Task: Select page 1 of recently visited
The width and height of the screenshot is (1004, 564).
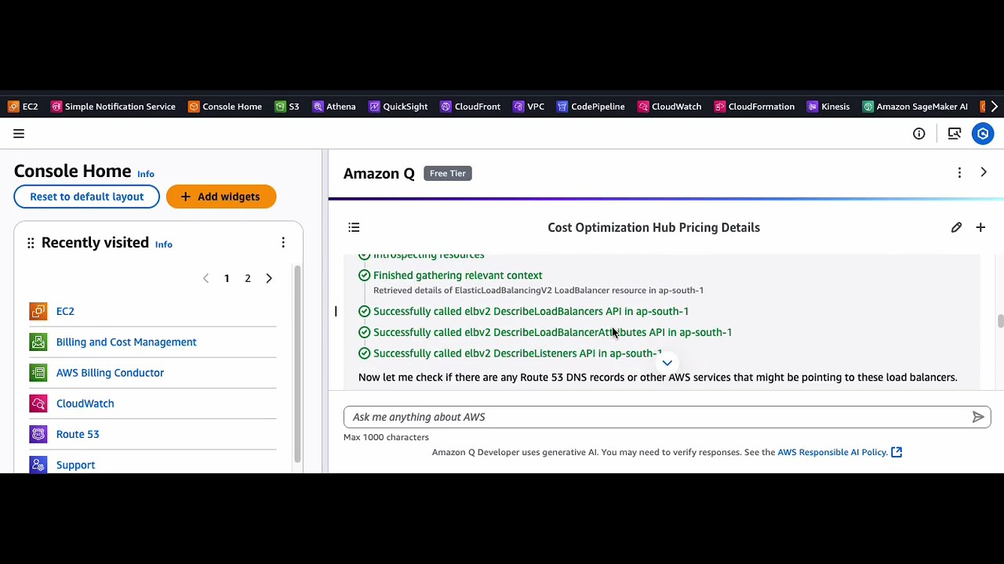Action: point(227,278)
